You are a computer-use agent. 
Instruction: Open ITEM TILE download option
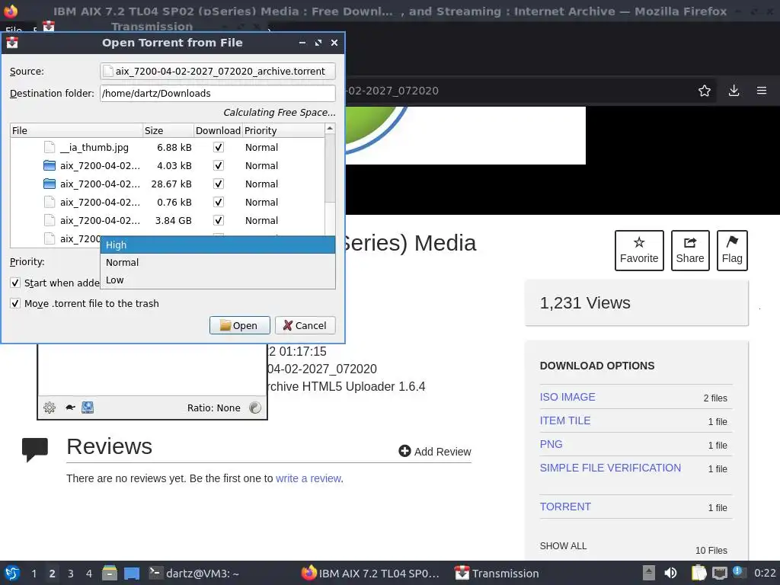tap(565, 420)
